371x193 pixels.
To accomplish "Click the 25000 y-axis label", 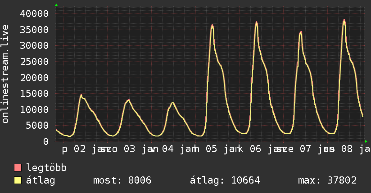I will pyautogui.click(x=34, y=61).
